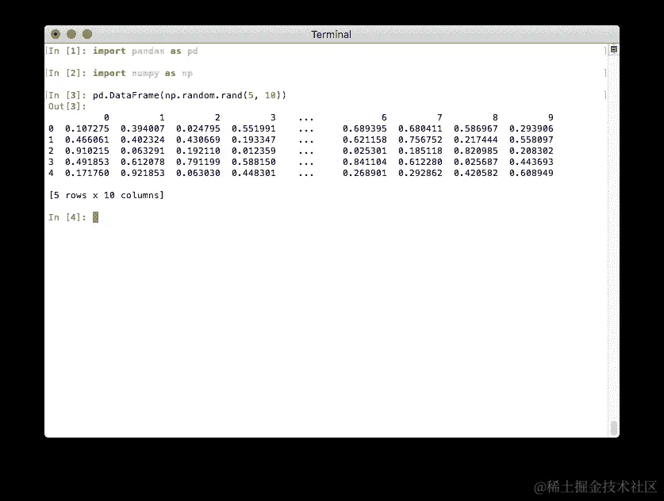Click the value 0.268901
This screenshot has width=664, height=501.
click(365, 173)
